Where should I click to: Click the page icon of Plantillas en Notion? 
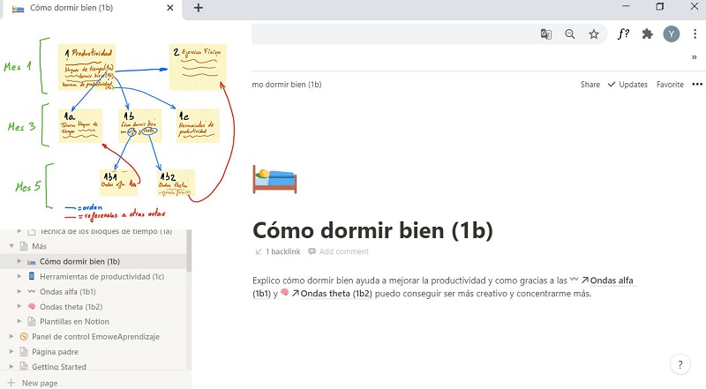[32, 321]
